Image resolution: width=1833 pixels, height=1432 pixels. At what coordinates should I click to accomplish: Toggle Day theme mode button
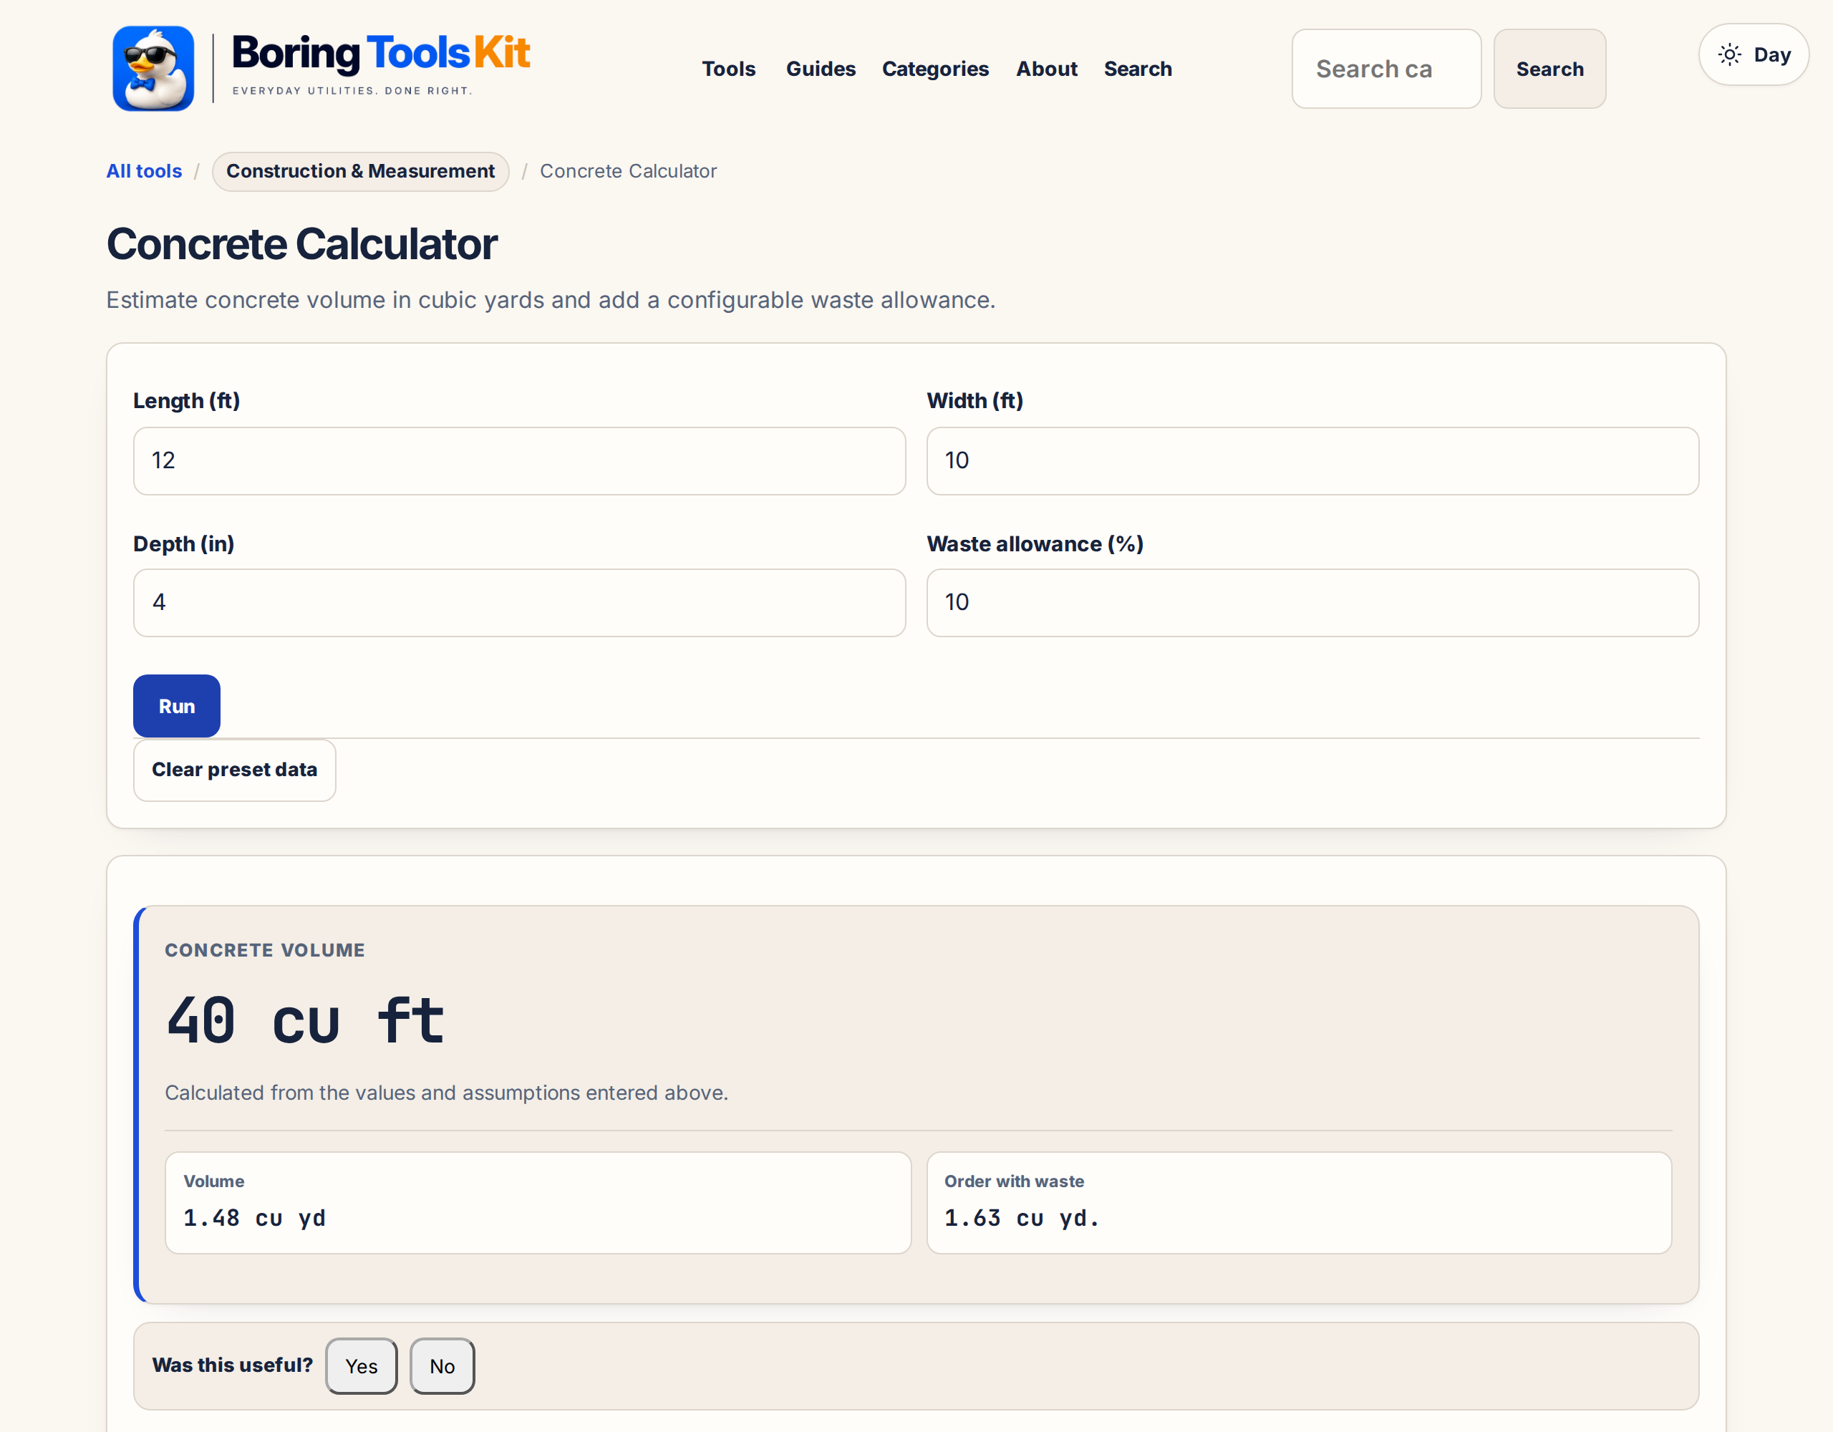pos(1754,54)
